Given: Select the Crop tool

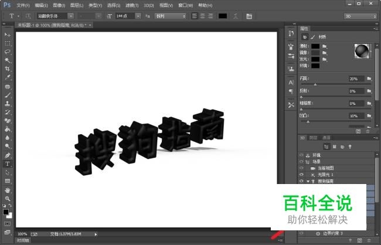Looking at the screenshot, I should [x=8, y=69].
